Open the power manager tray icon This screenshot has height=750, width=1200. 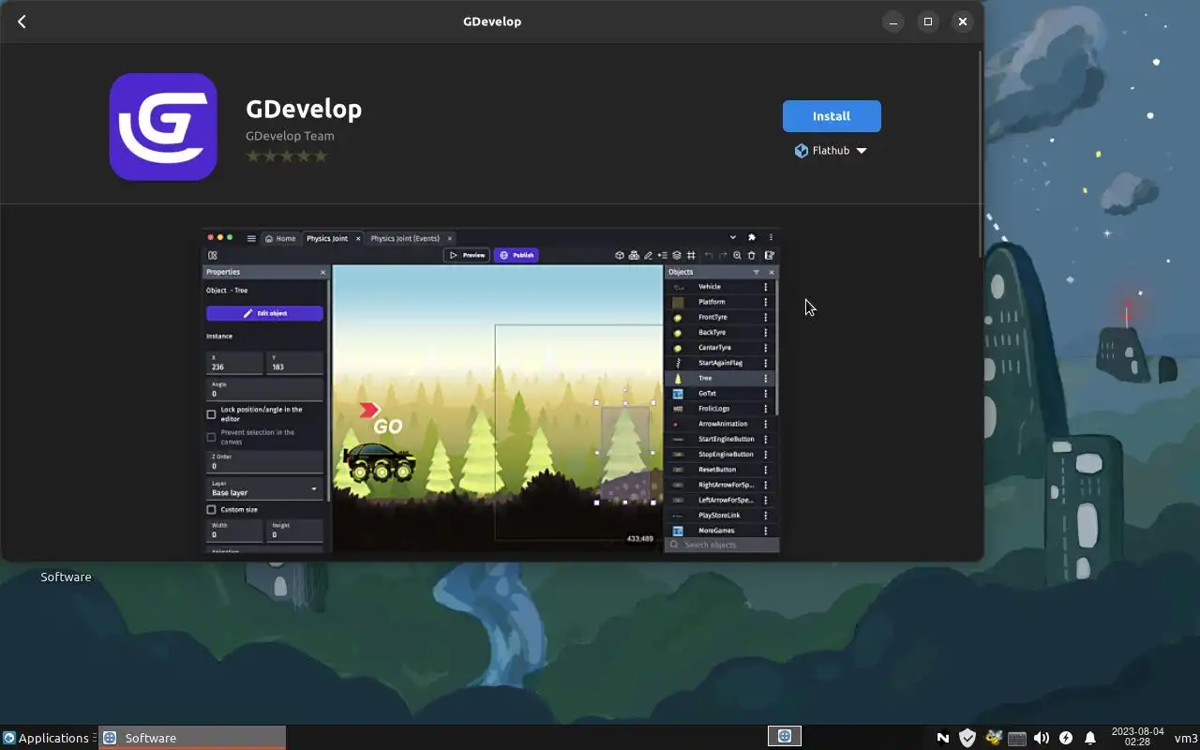tap(1066, 738)
